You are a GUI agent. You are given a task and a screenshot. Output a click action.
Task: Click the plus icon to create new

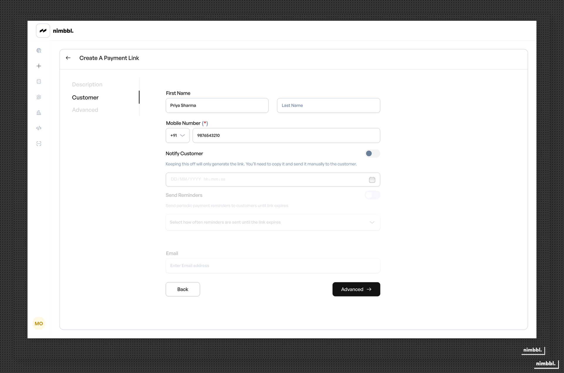point(38,66)
